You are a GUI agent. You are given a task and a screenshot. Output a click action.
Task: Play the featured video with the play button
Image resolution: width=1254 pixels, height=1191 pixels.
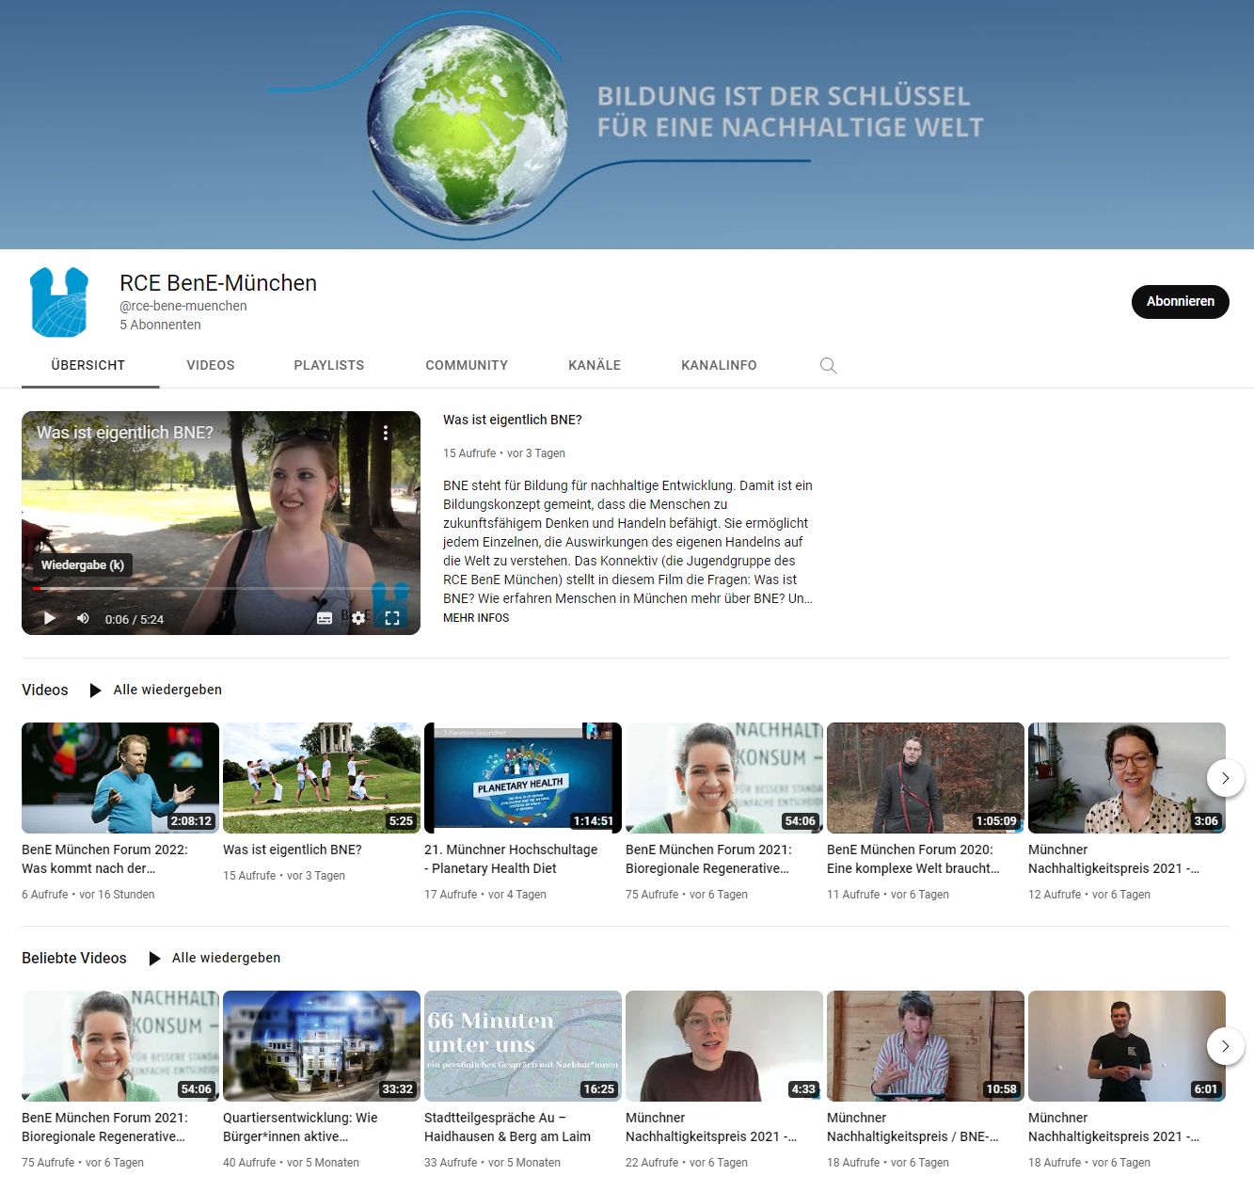50,618
